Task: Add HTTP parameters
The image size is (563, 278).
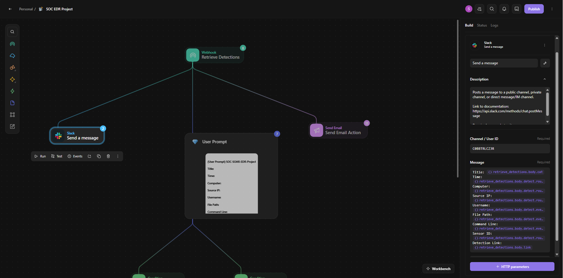Action: 512,267
